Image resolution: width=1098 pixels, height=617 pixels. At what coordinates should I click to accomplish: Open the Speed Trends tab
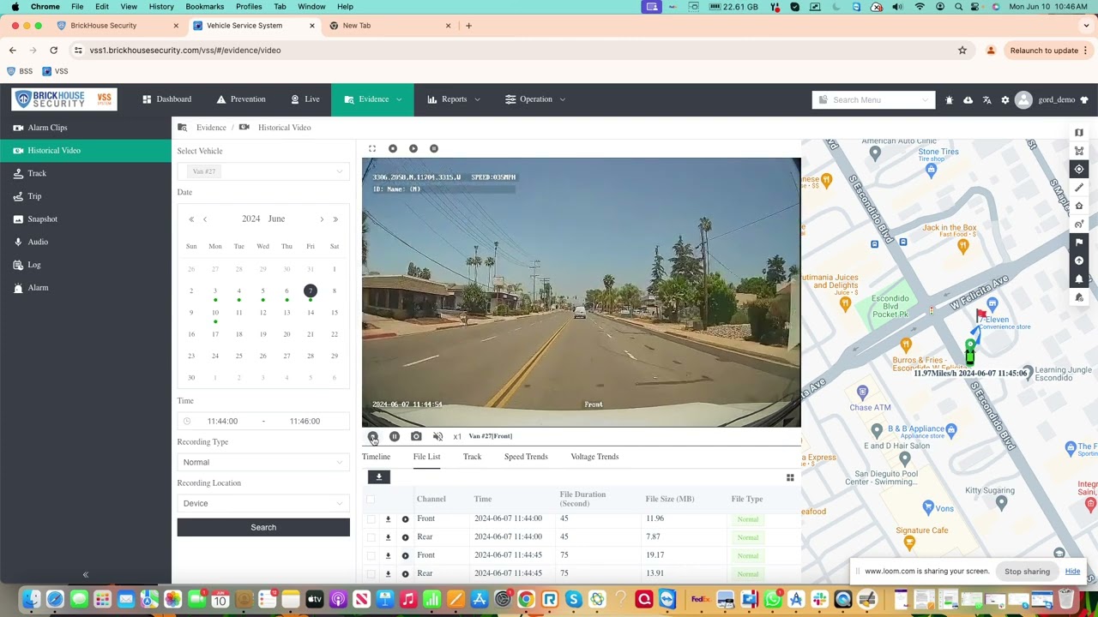[526, 457]
